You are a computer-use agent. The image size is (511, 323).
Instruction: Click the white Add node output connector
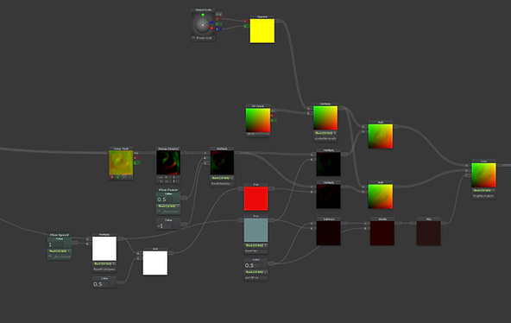[171, 253]
